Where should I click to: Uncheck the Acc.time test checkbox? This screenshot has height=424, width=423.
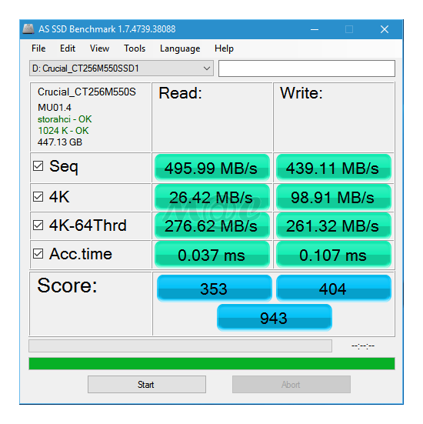click(38, 254)
